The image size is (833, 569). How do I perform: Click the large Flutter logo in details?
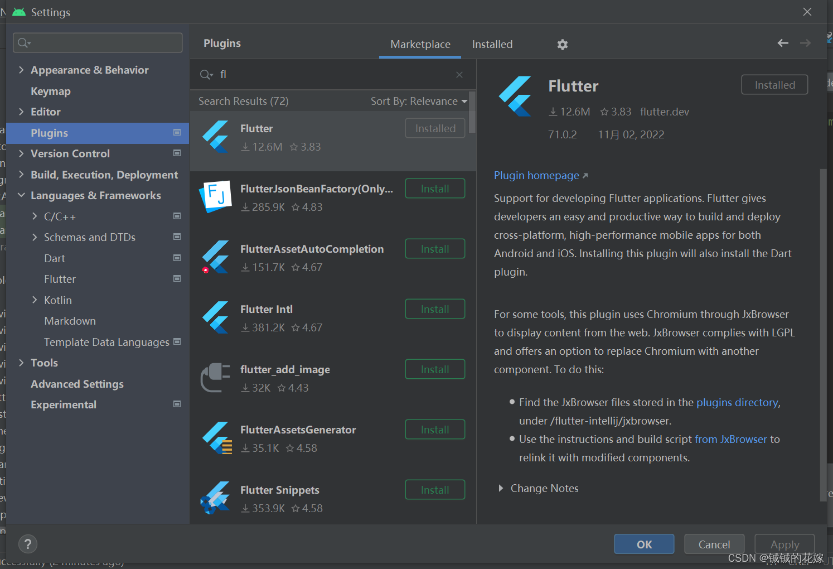[515, 96]
